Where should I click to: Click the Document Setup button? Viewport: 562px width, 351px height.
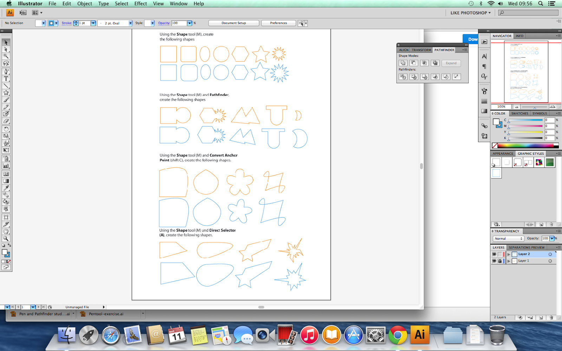tap(233, 22)
